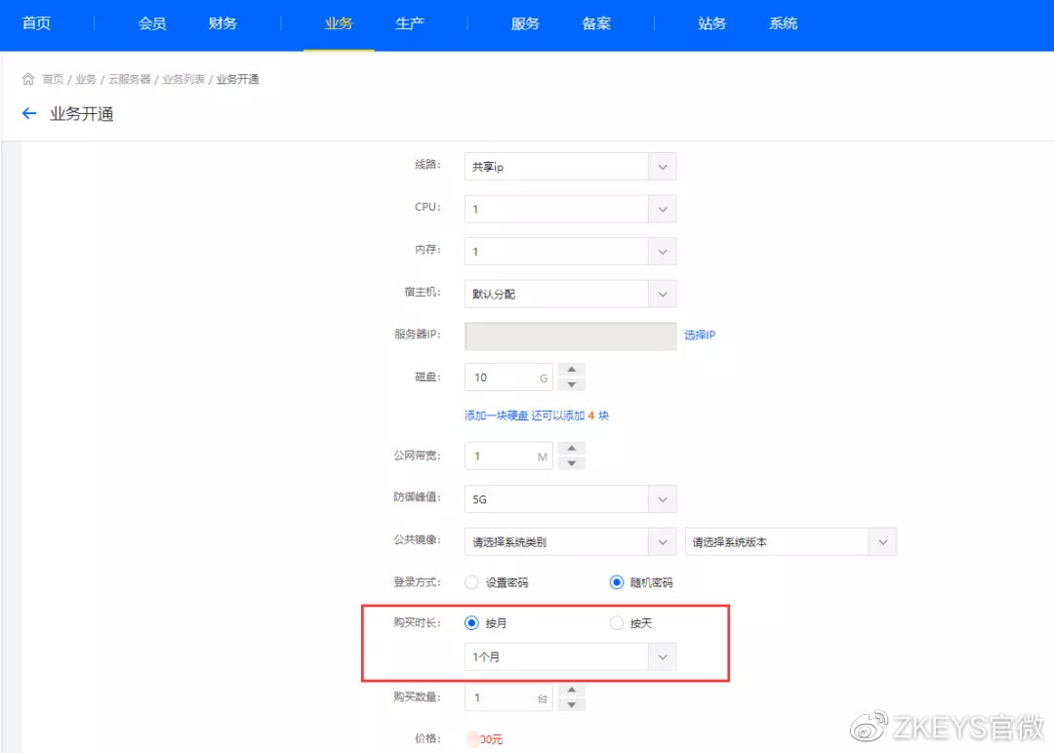Choose 按天 purchase duration
Screen dimensions: 1054x753
pos(617,622)
